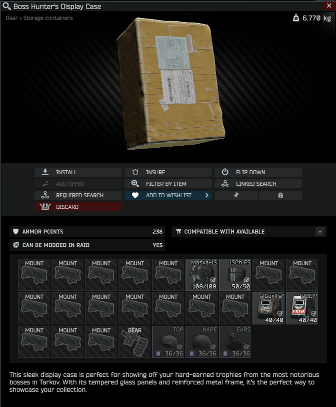Open the "Gorilla" armor plate slot

(268, 308)
